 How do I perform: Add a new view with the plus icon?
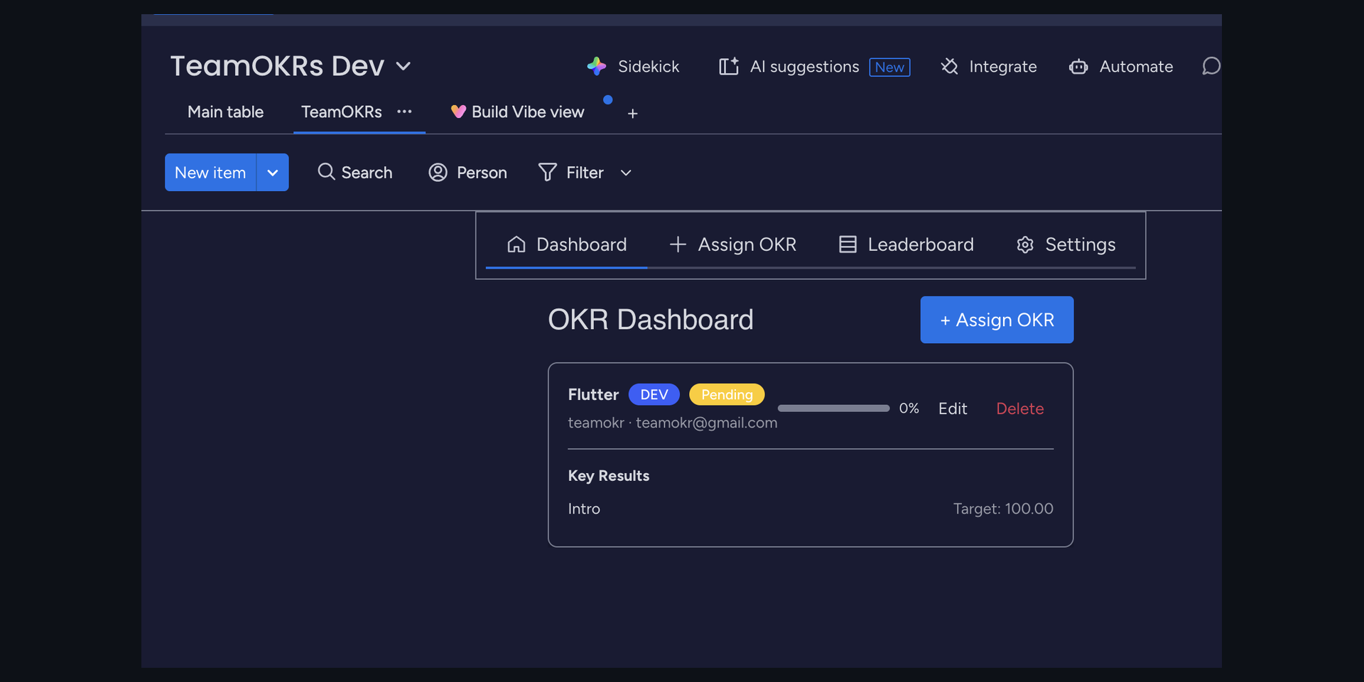coord(632,114)
